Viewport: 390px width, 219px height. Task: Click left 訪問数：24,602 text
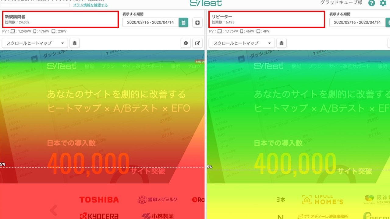click(17, 22)
